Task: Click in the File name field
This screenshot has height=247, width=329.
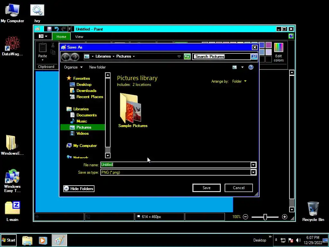Action: point(176,165)
